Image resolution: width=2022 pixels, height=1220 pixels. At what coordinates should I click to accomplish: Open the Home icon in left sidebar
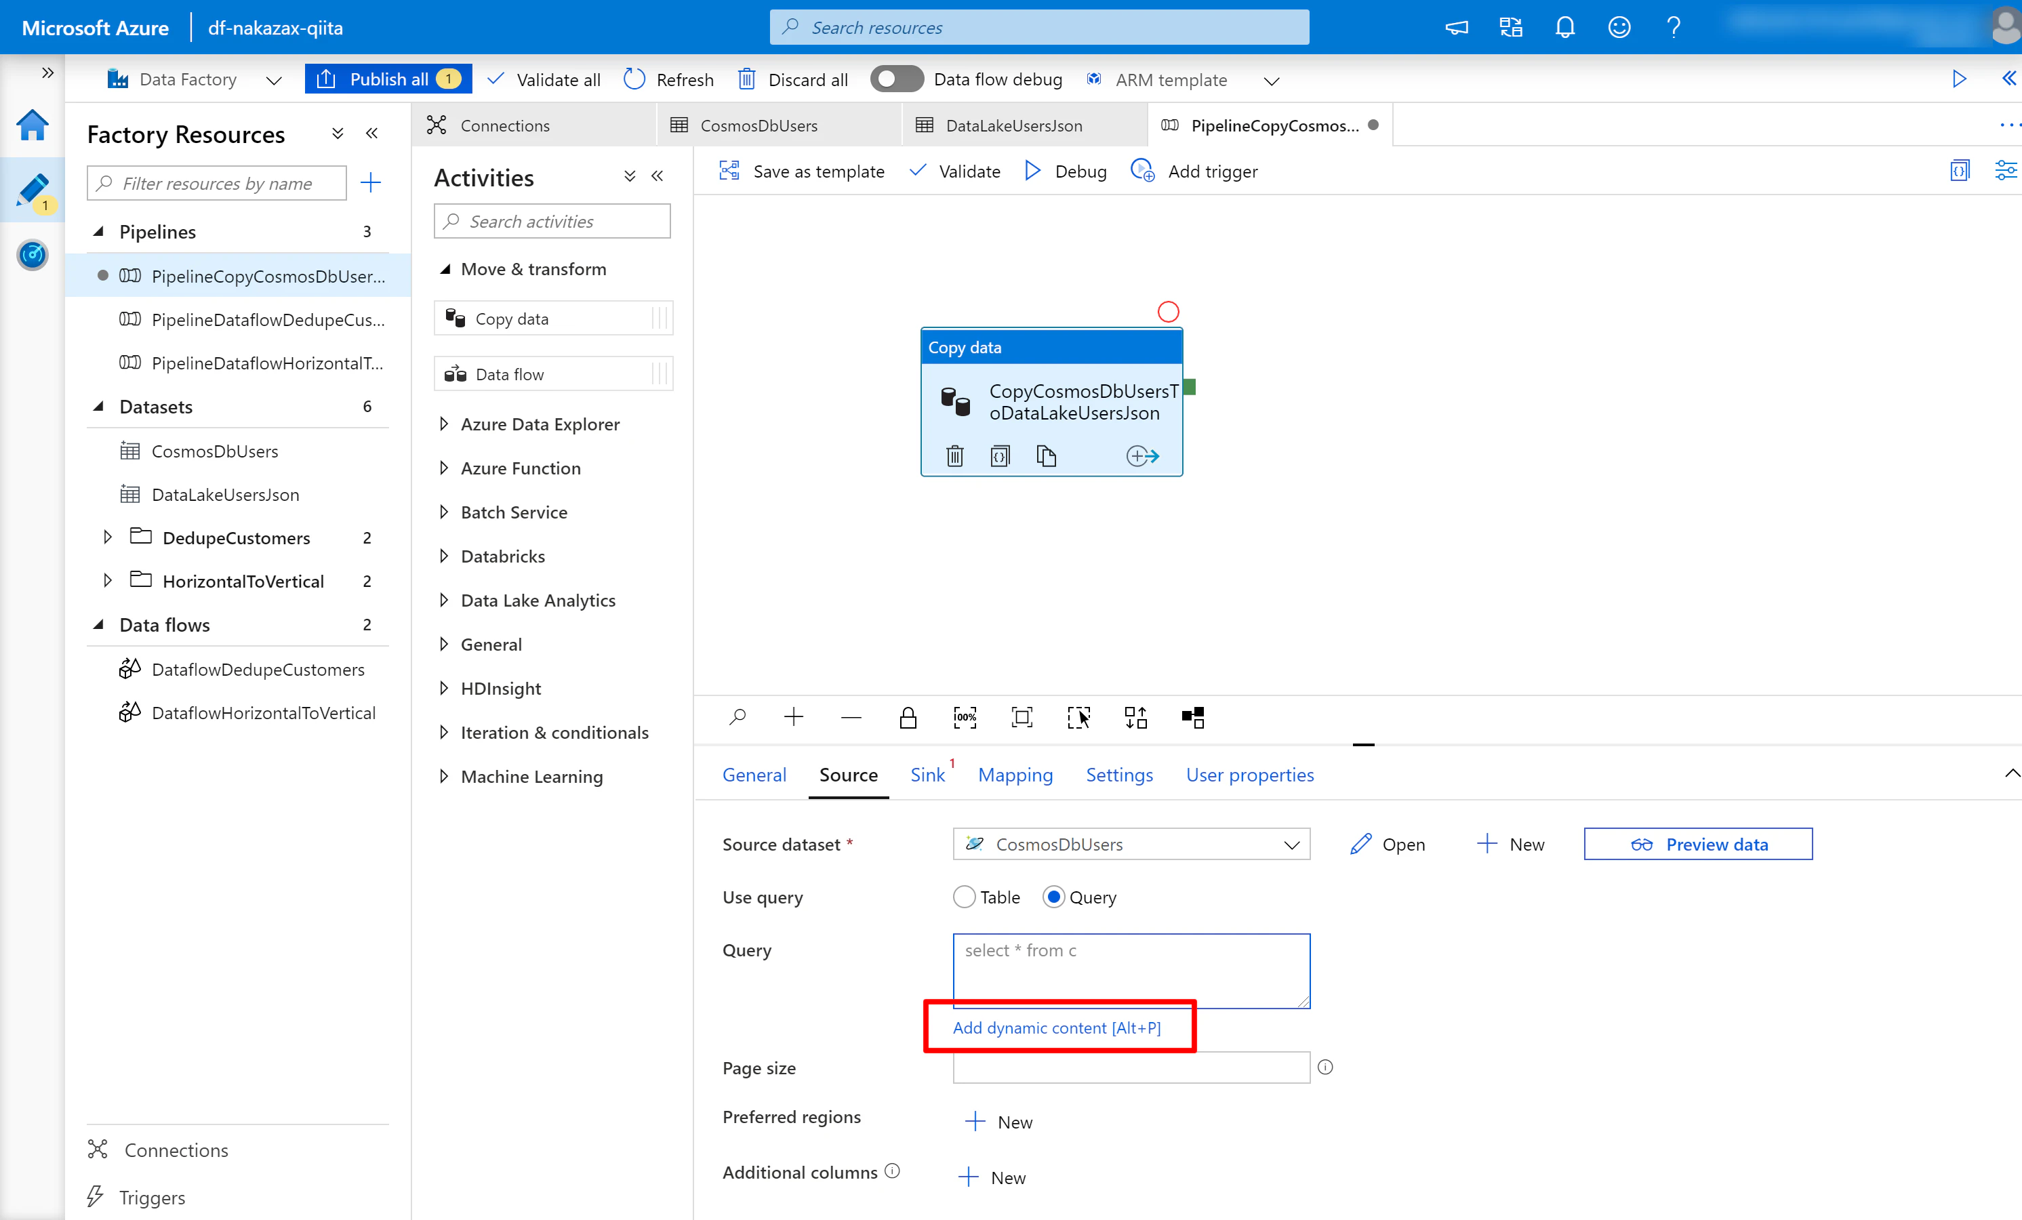point(32,125)
